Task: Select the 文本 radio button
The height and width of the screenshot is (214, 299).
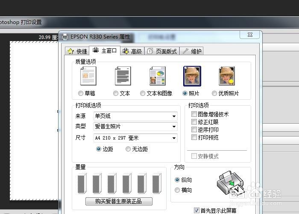Action: point(116,93)
